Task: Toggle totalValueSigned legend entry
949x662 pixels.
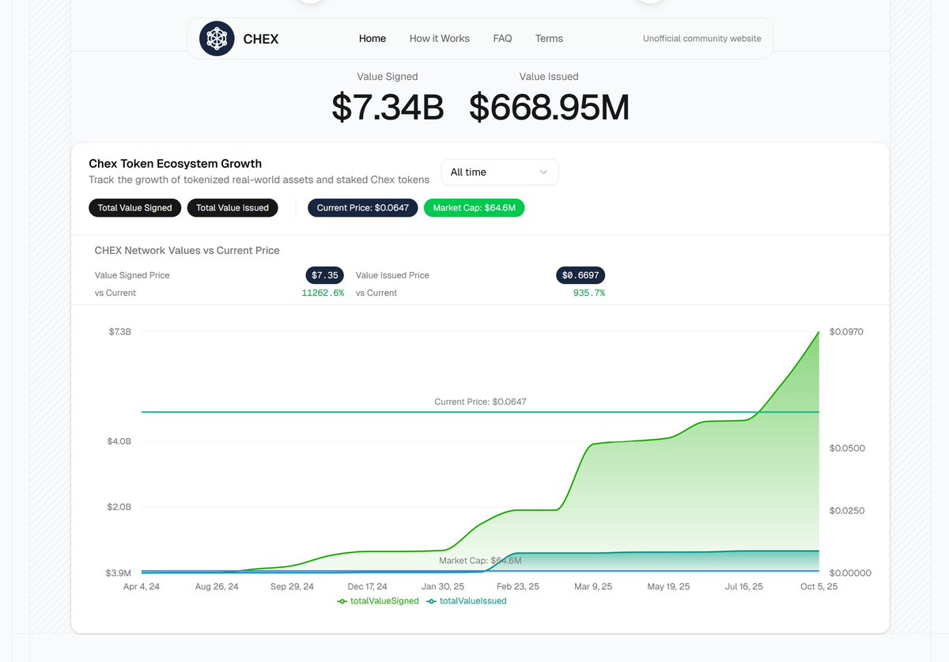Action: pos(378,601)
